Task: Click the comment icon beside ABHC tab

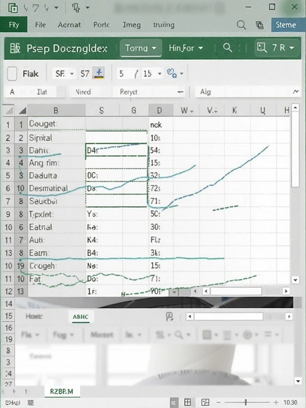Action: [169, 317]
